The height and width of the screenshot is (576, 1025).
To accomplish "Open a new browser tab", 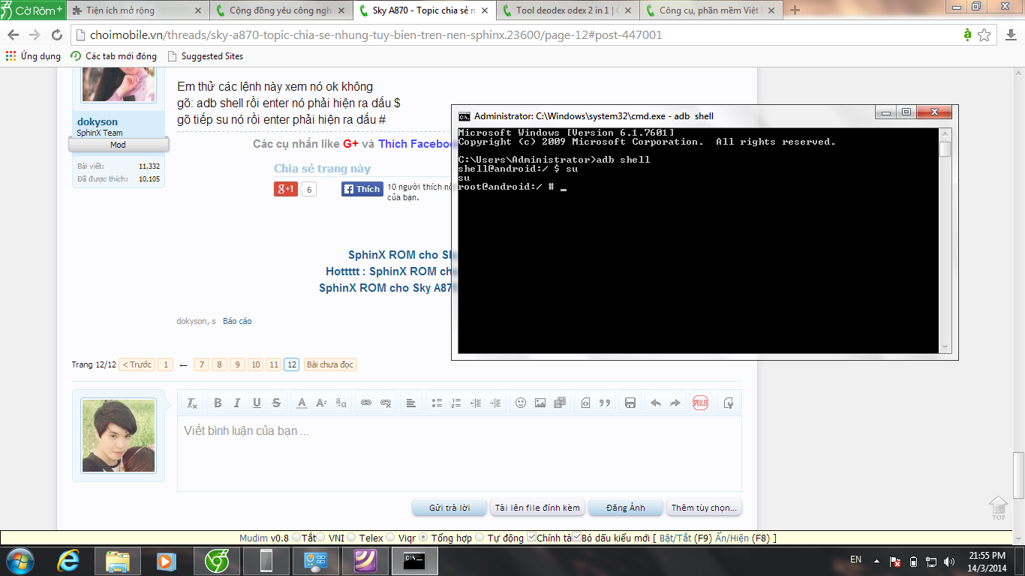I will pyautogui.click(x=795, y=10).
